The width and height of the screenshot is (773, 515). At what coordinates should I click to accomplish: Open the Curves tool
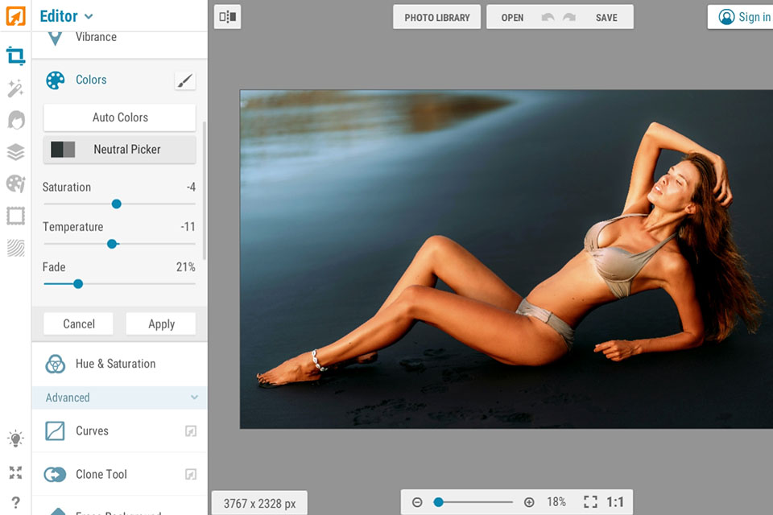[119, 431]
